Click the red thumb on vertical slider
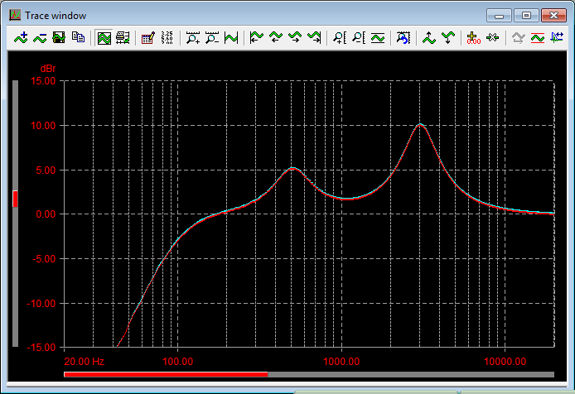Image resolution: width=575 pixels, height=394 pixels. (15, 199)
